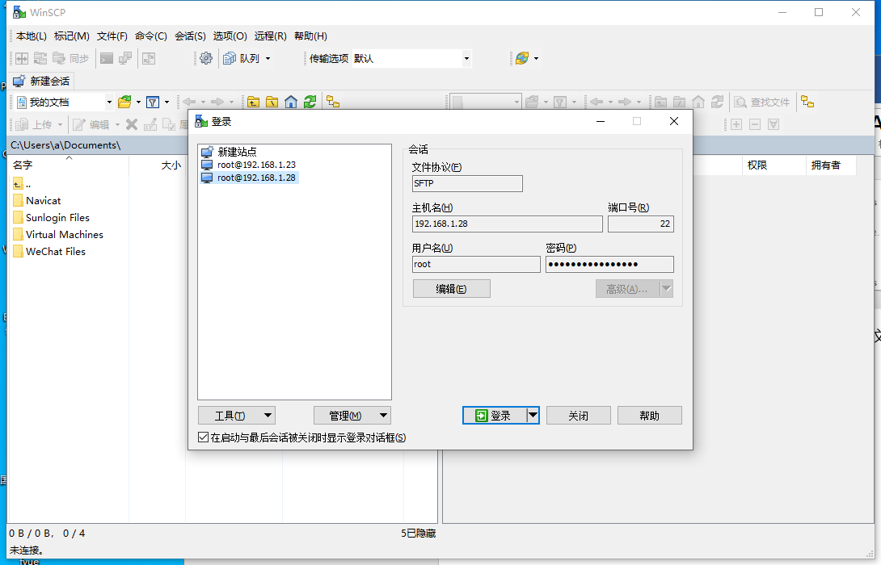Click the remote unselect files minus icon
The width and height of the screenshot is (881, 565).
click(755, 124)
